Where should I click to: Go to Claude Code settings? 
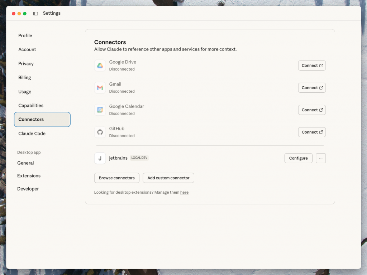(32, 134)
